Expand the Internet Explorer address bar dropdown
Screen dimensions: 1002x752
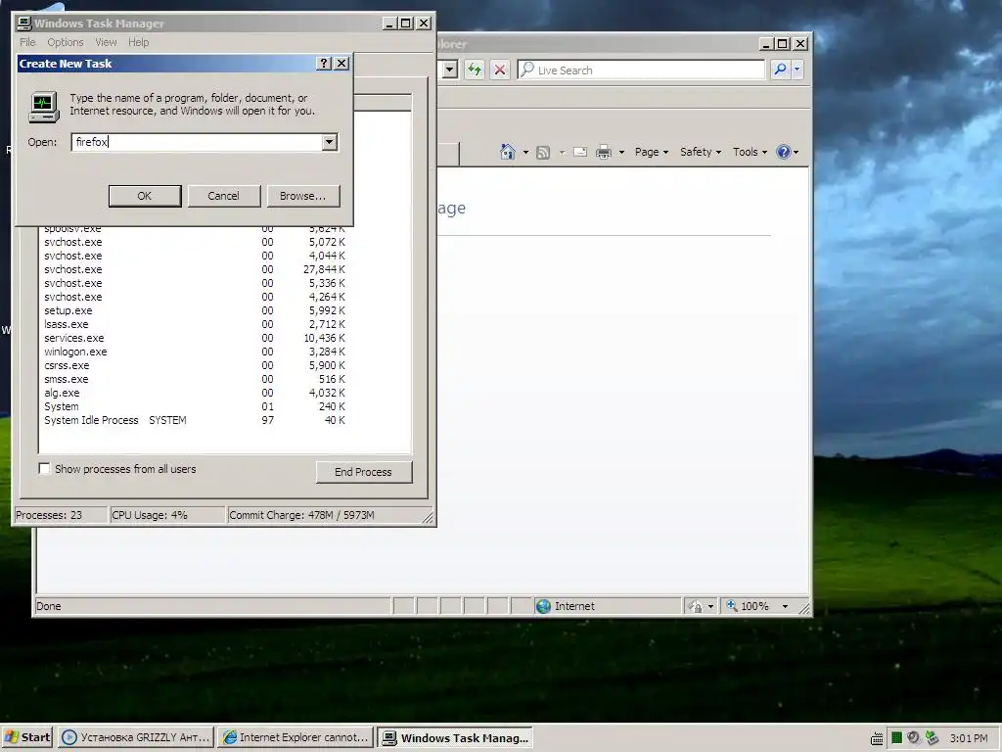pos(449,70)
